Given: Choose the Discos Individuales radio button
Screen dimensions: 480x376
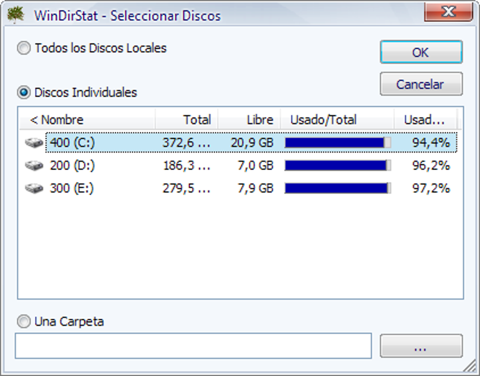Looking at the screenshot, I should 24,92.
